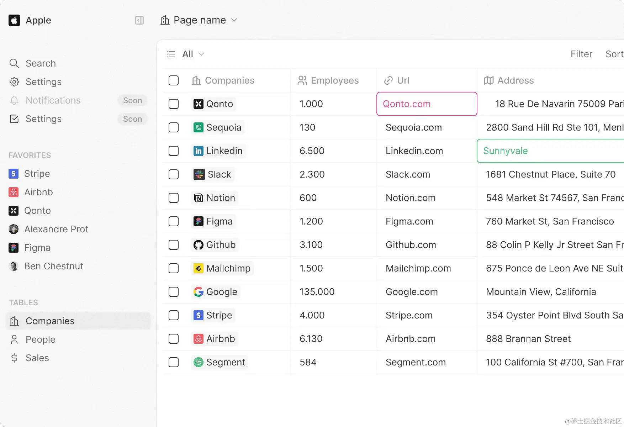Collapse the sidebar with the panel icon
The image size is (624, 427).
click(x=139, y=20)
